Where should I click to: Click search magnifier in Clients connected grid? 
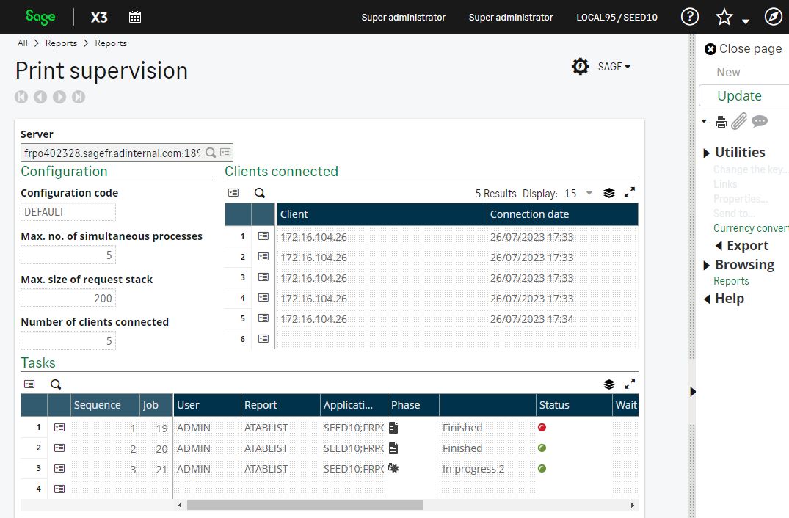click(x=260, y=193)
